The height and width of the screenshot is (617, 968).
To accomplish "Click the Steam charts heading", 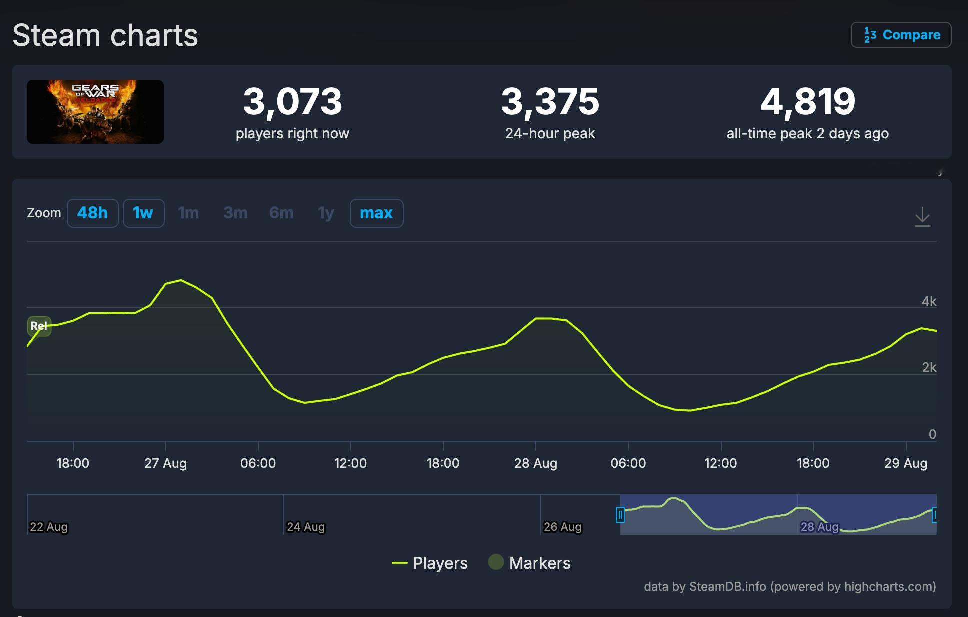I will click(x=105, y=35).
